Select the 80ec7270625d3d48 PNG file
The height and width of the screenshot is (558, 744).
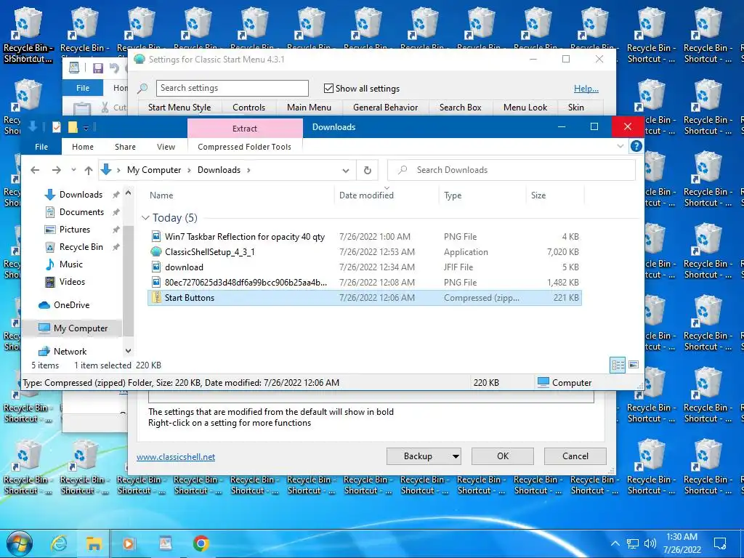point(365,283)
